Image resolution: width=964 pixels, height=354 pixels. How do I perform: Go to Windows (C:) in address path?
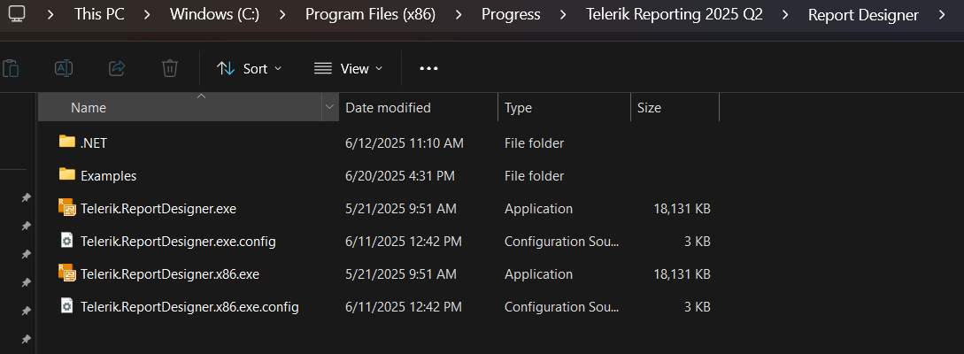click(214, 15)
